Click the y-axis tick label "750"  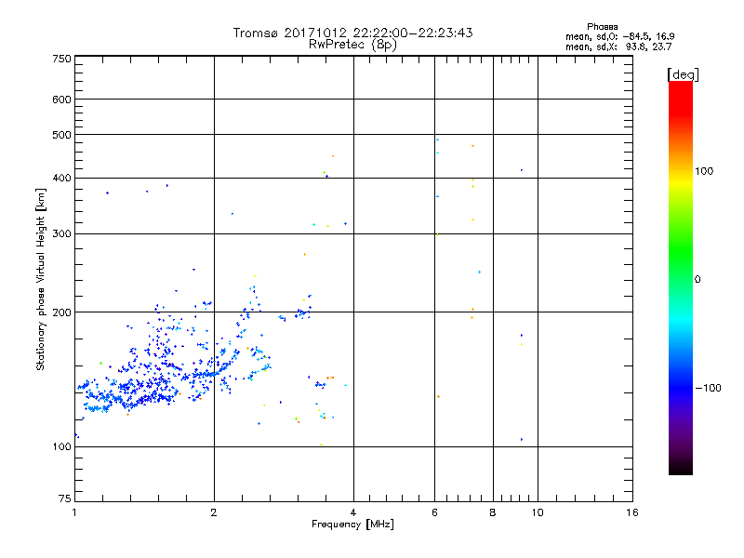point(61,59)
